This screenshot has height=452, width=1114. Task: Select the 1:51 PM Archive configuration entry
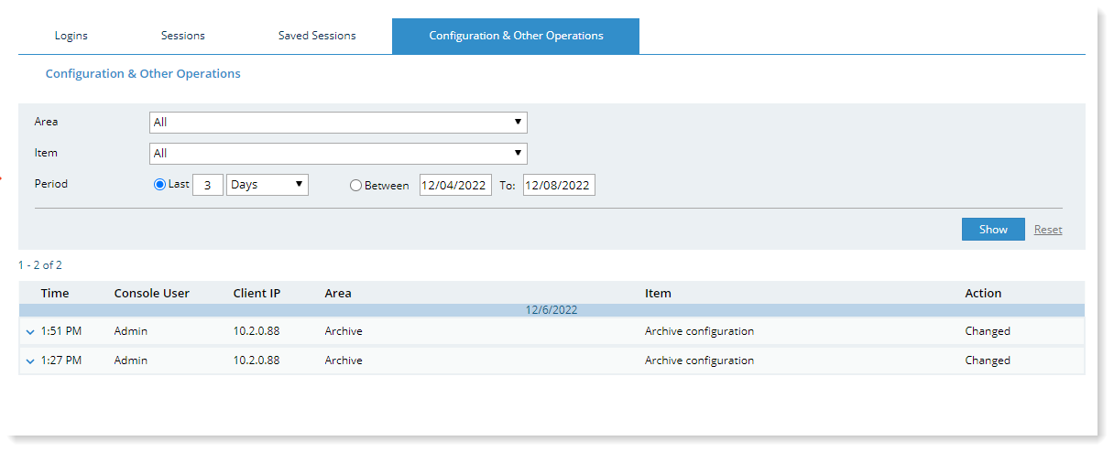point(699,331)
